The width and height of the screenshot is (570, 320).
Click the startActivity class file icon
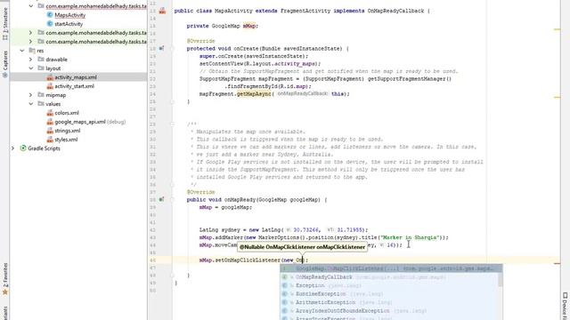pos(50,24)
